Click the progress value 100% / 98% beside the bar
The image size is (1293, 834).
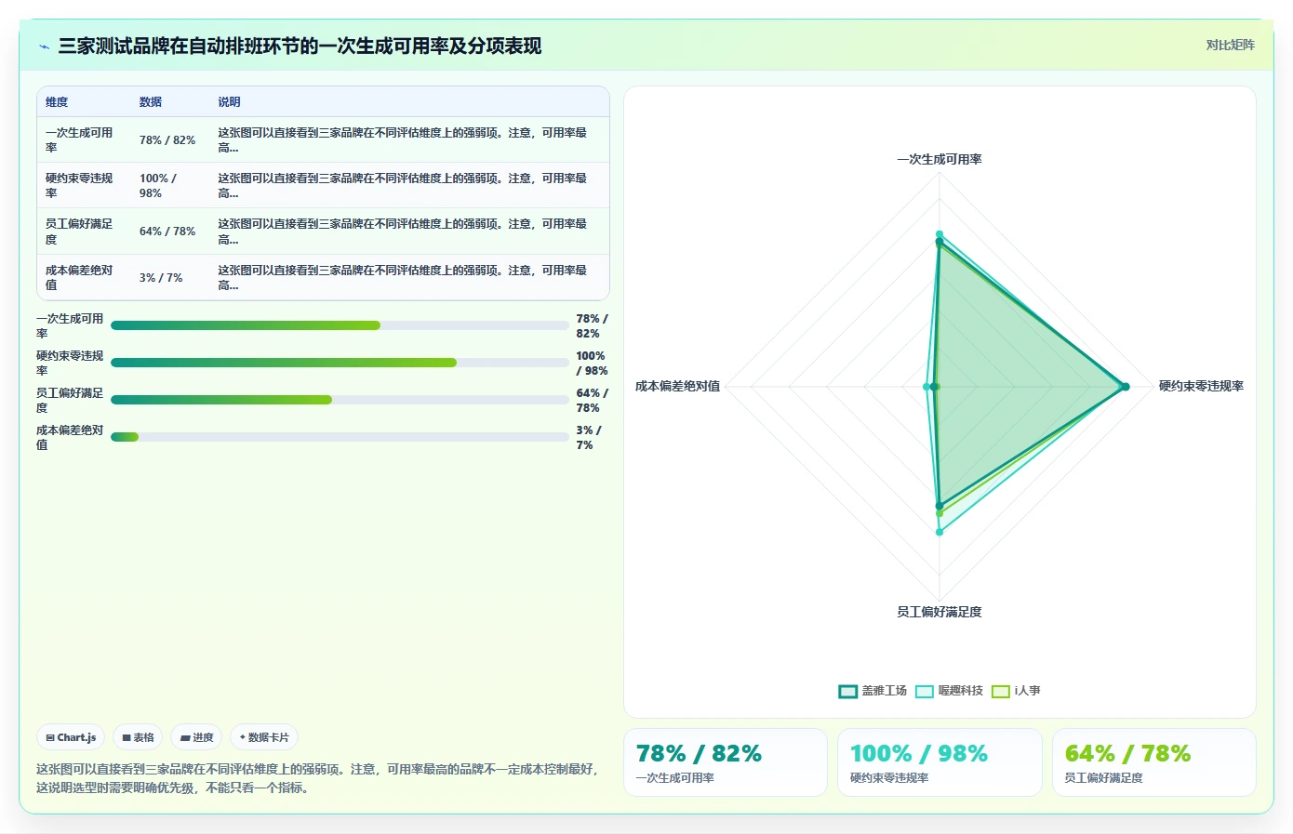point(592,363)
